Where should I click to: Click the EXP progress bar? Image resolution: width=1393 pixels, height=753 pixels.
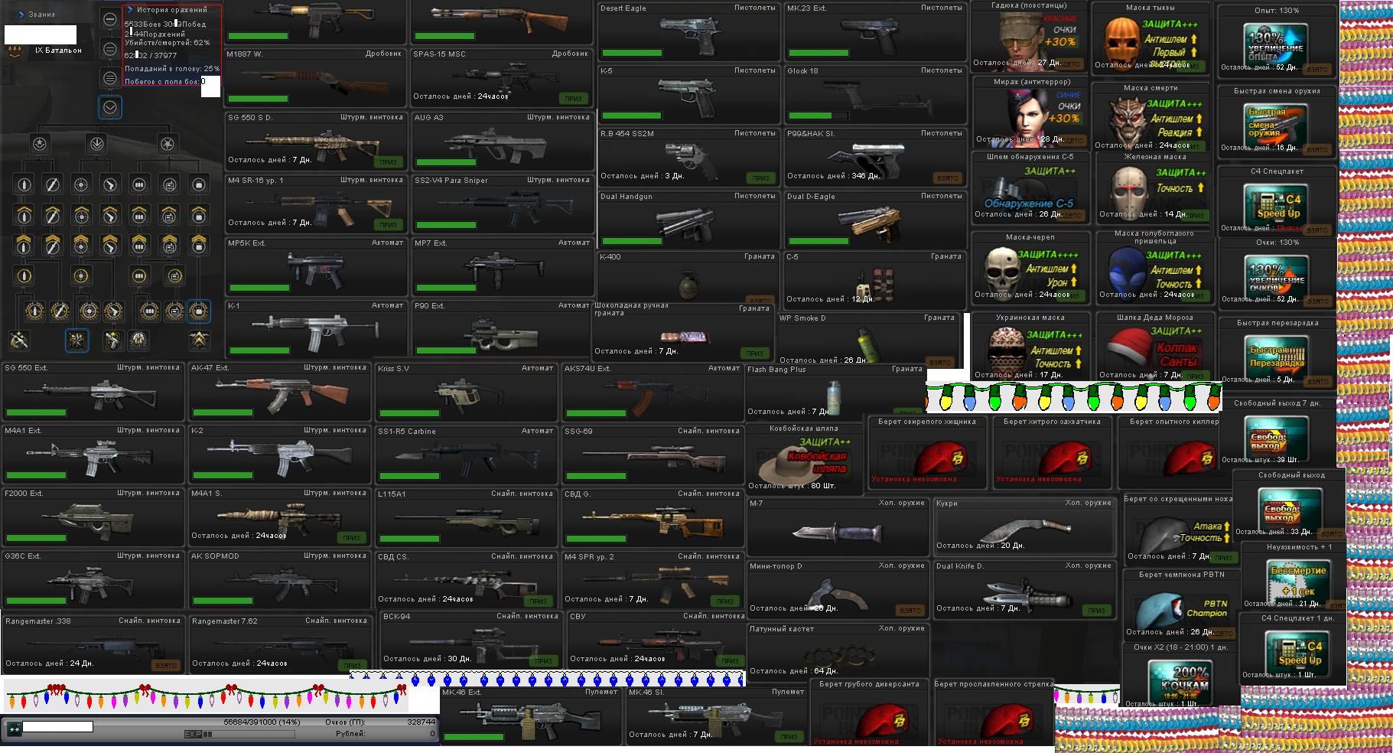(239, 735)
